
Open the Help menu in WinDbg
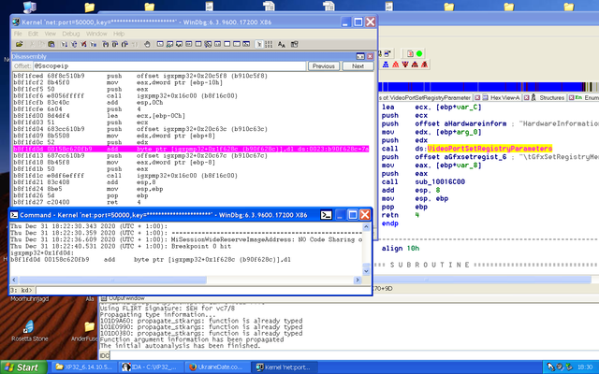click(x=119, y=34)
